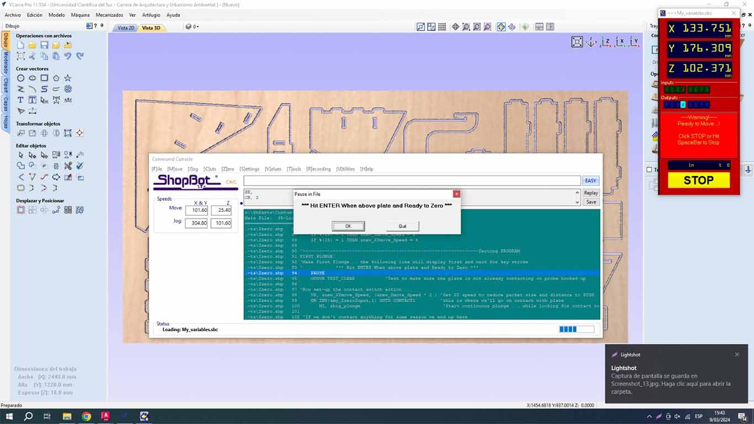754x424 pixels.
Task: Select the draw star tool
Action: click(x=68, y=78)
